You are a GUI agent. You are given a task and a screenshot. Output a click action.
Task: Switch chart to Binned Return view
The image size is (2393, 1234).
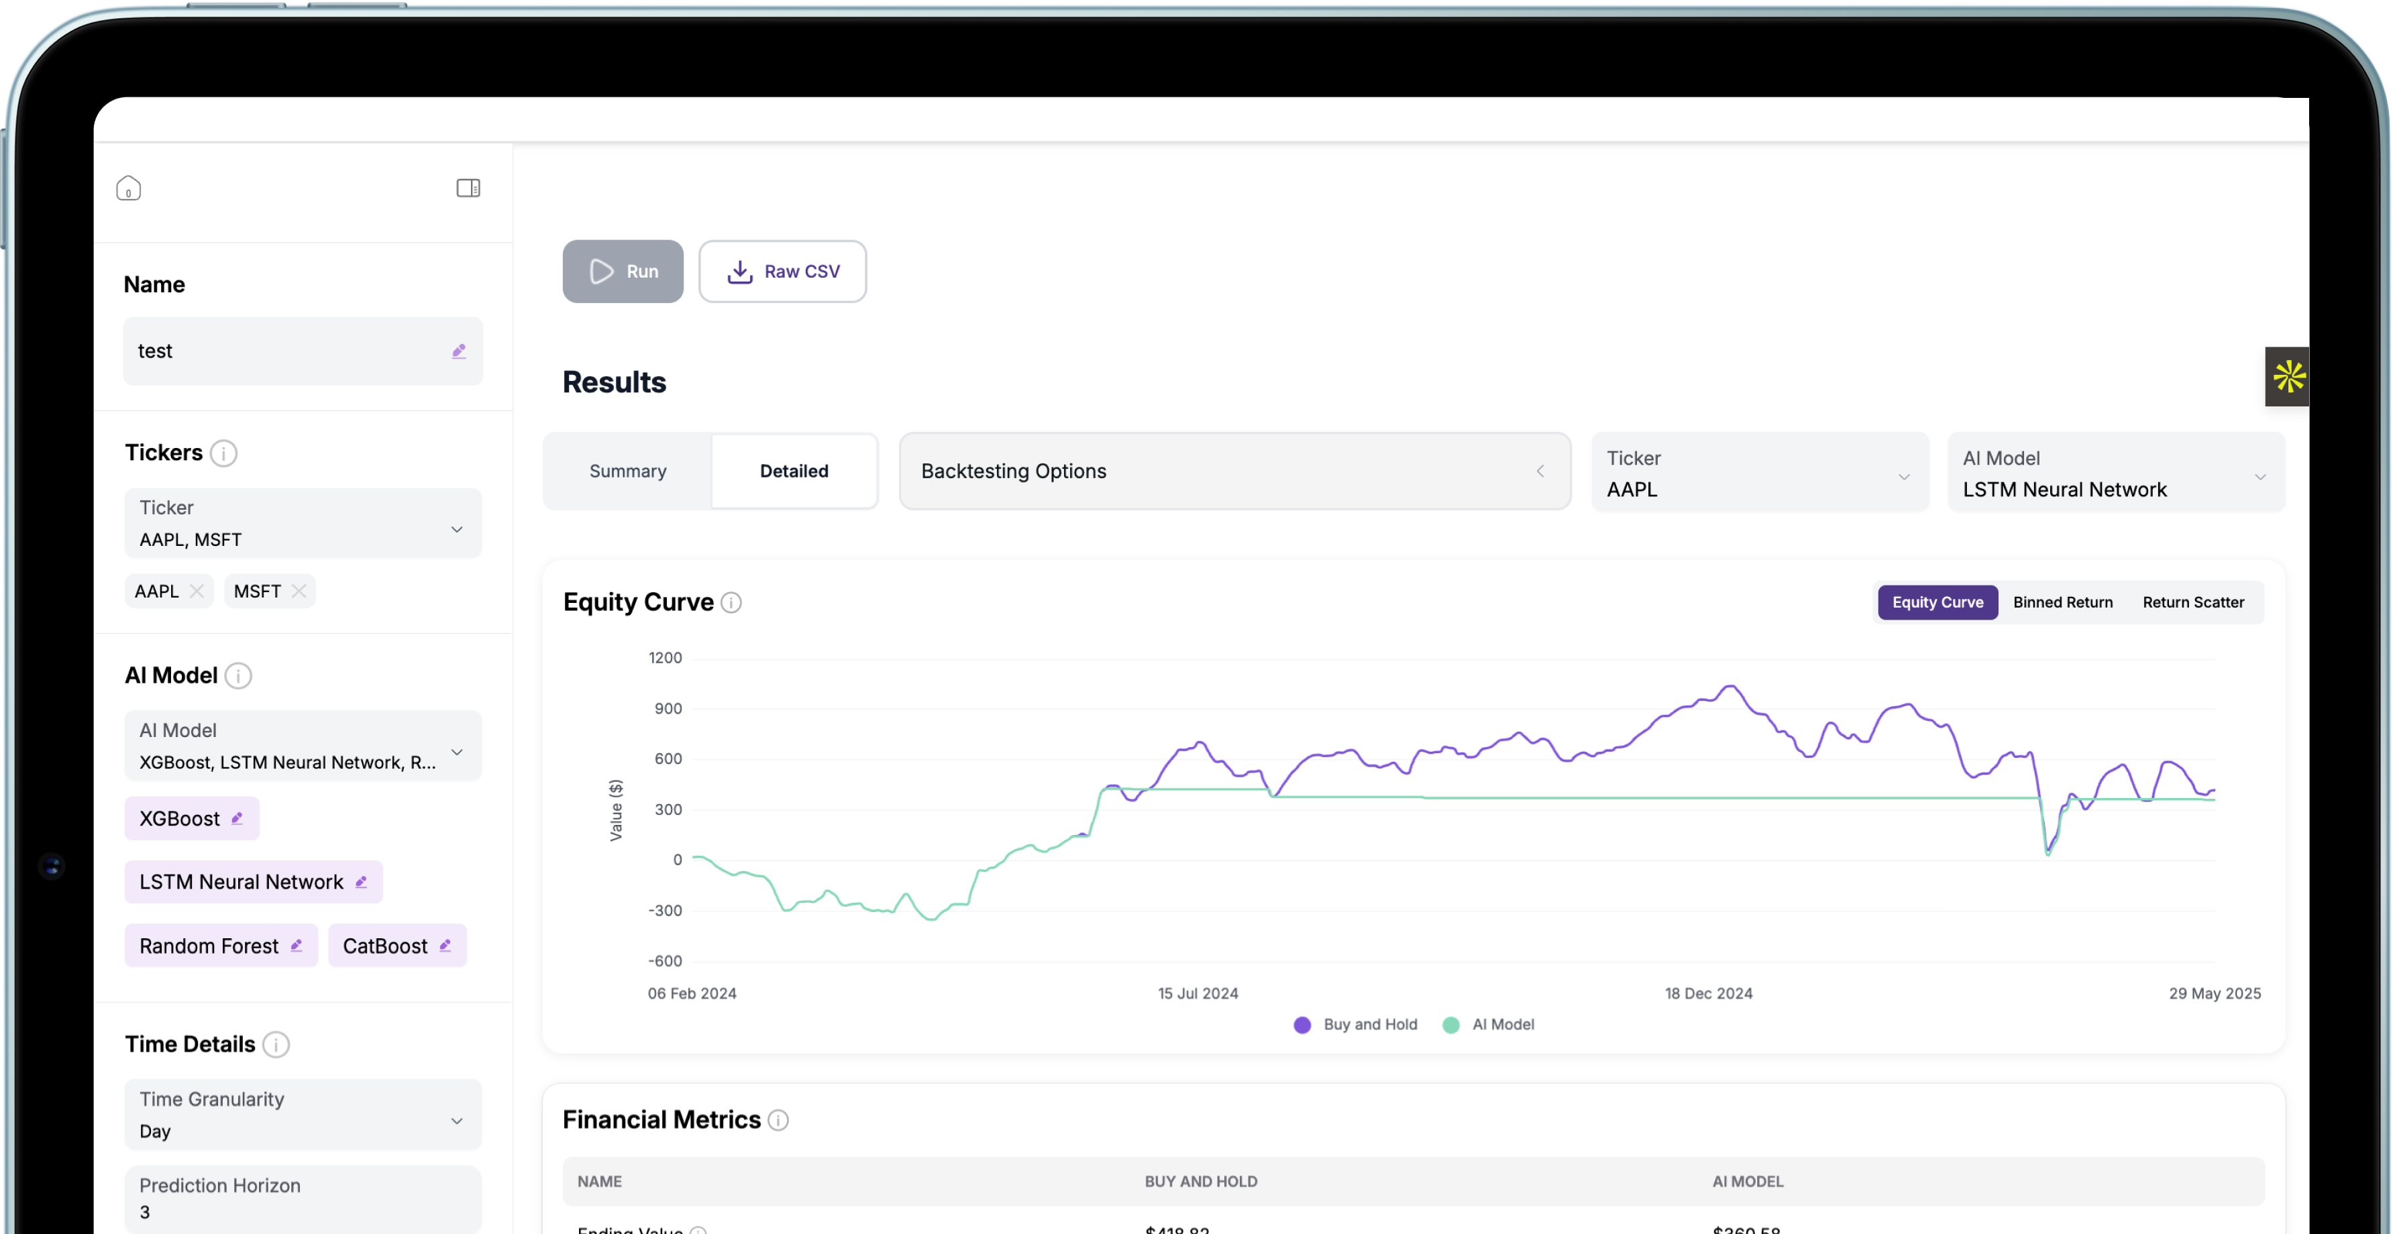[x=2062, y=602]
